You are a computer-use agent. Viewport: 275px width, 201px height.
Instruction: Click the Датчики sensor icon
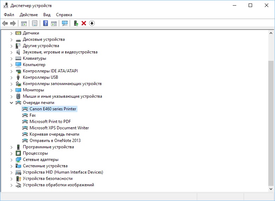[18, 33]
